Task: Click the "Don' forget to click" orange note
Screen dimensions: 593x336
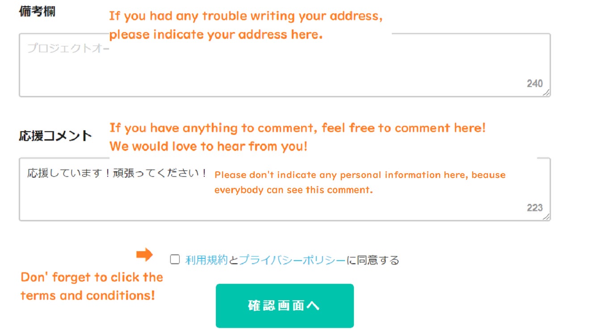Action: [92, 286]
